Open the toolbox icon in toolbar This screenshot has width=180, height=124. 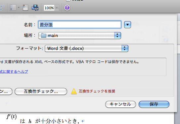tap(25, 8)
